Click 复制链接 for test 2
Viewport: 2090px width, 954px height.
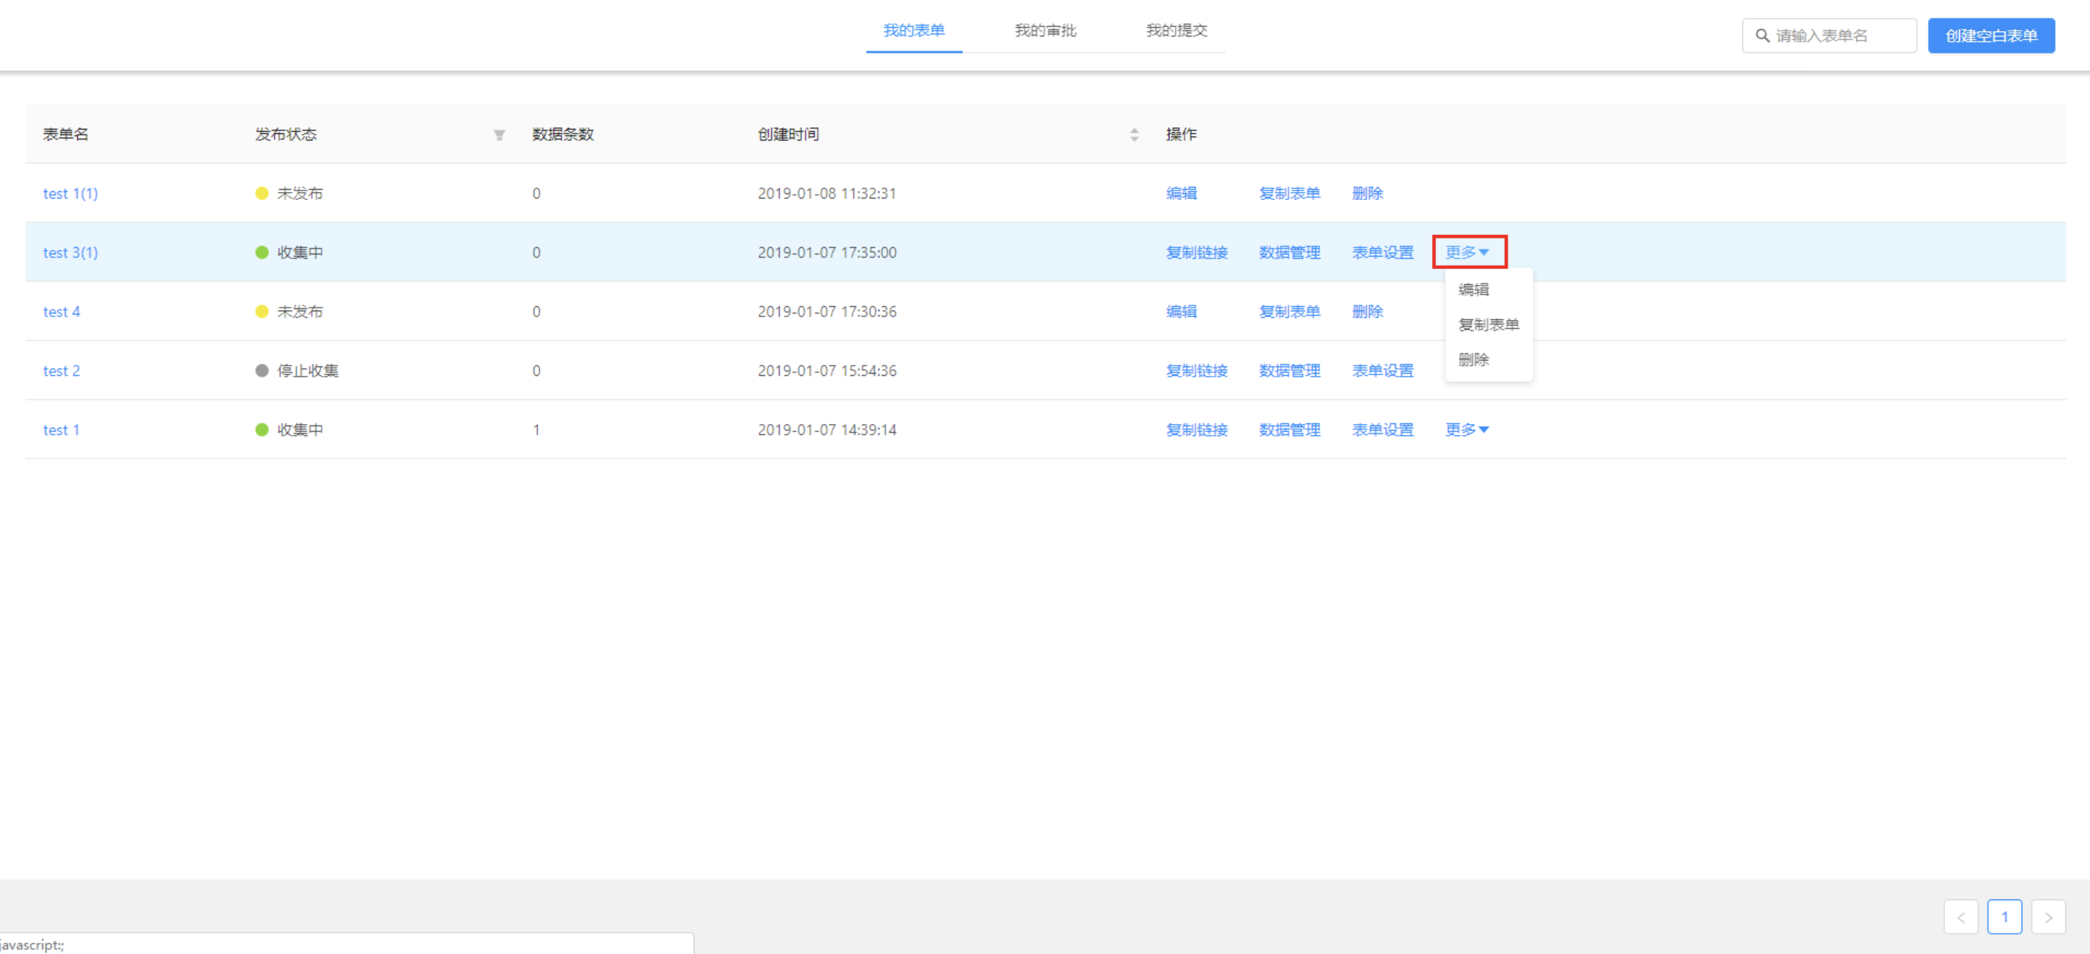[1197, 371]
